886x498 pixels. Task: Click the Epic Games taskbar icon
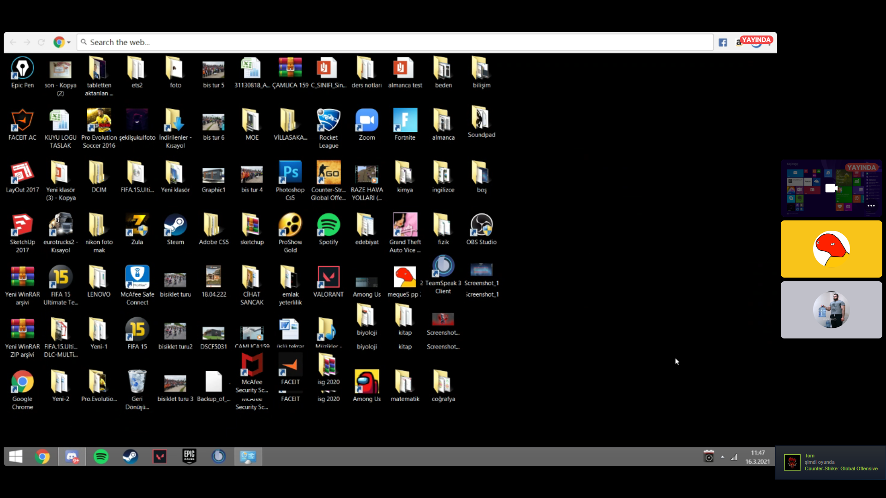pyautogui.click(x=189, y=456)
